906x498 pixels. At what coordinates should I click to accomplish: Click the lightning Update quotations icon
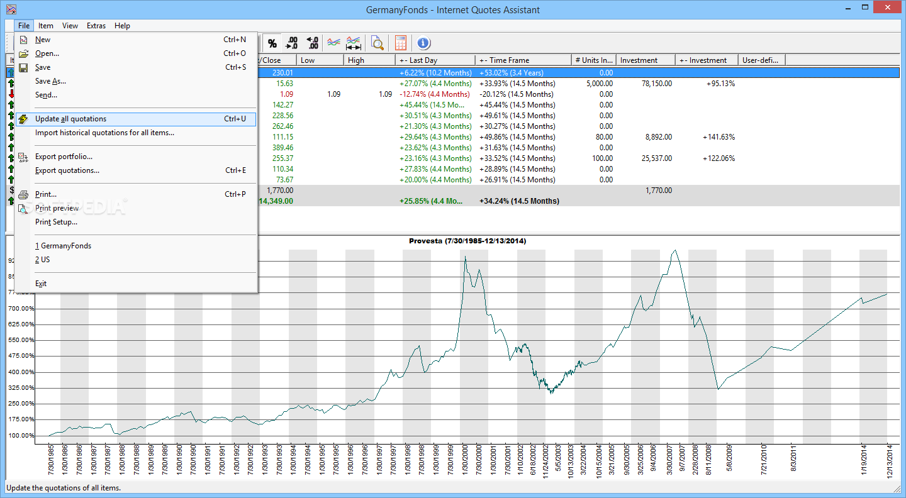pos(23,119)
